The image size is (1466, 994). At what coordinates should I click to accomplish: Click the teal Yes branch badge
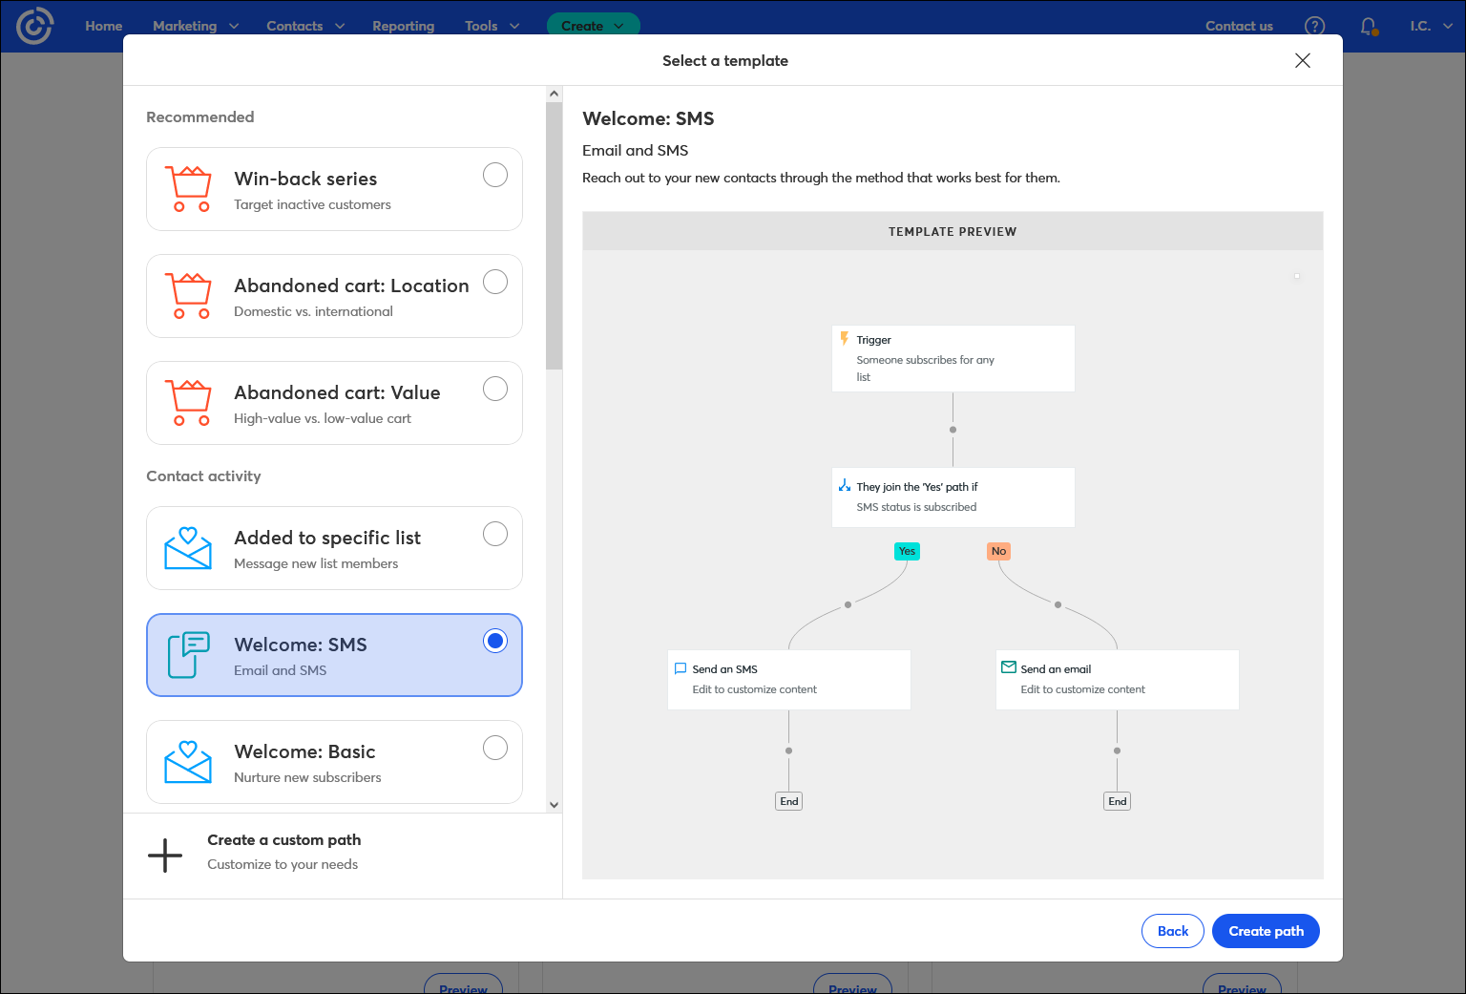[x=907, y=551]
